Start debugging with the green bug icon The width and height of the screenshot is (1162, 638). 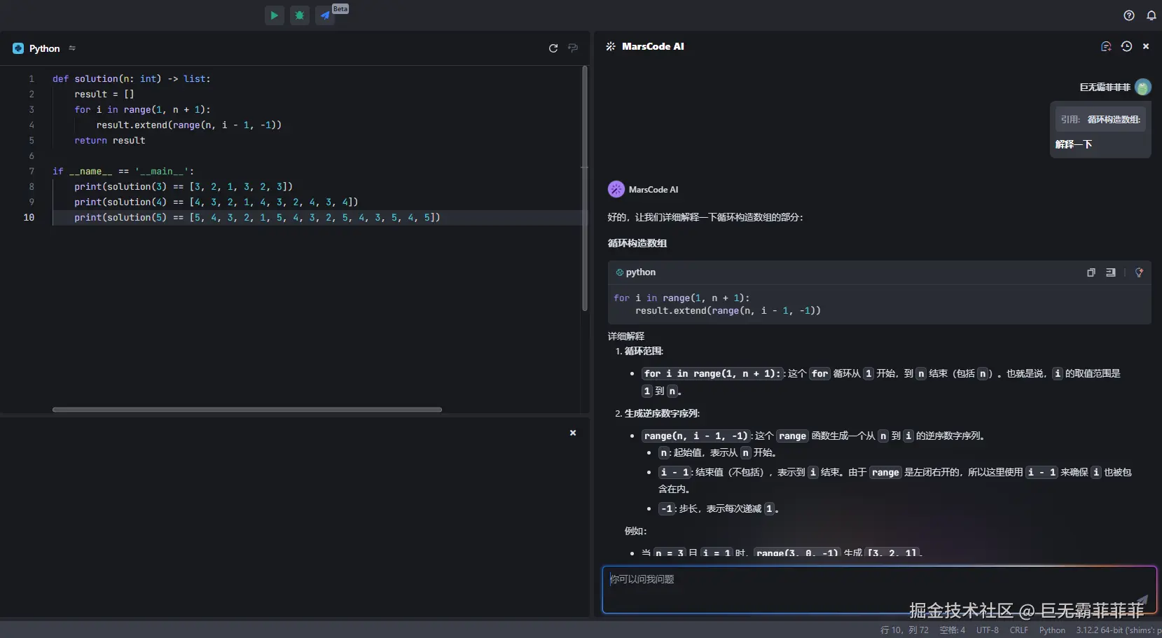[300, 15]
